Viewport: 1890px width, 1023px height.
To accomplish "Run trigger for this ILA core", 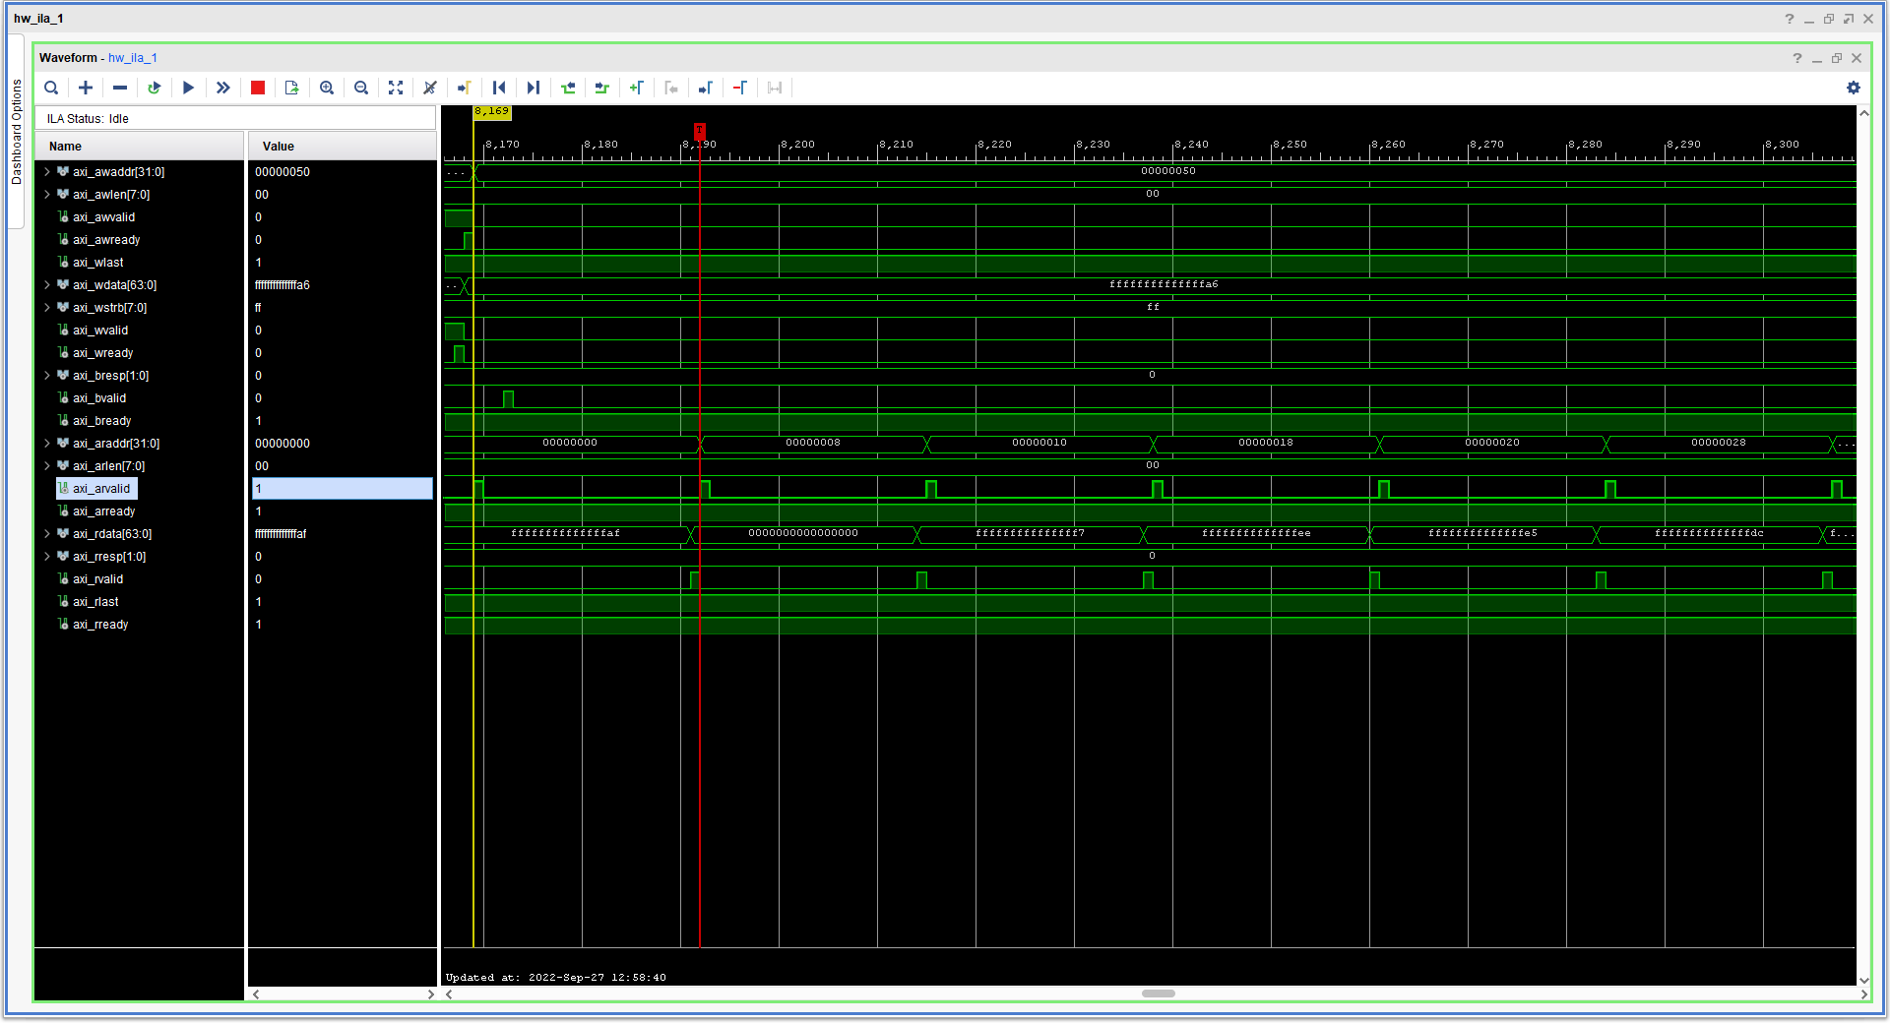I will (188, 88).
